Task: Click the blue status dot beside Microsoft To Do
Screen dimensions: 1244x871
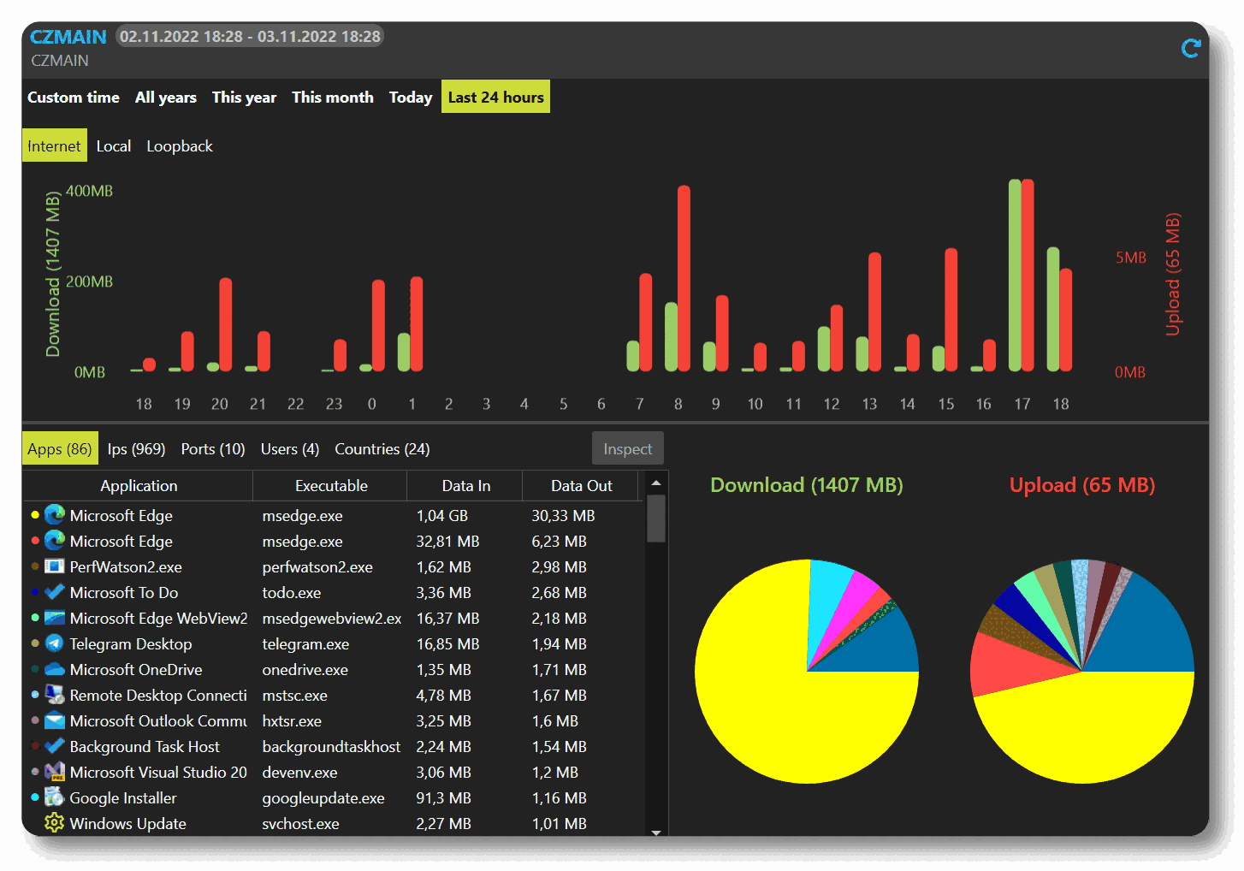Action: pyautogui.click(x=34, y=592)
